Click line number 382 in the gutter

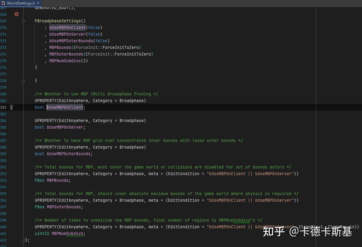(3, 107)
